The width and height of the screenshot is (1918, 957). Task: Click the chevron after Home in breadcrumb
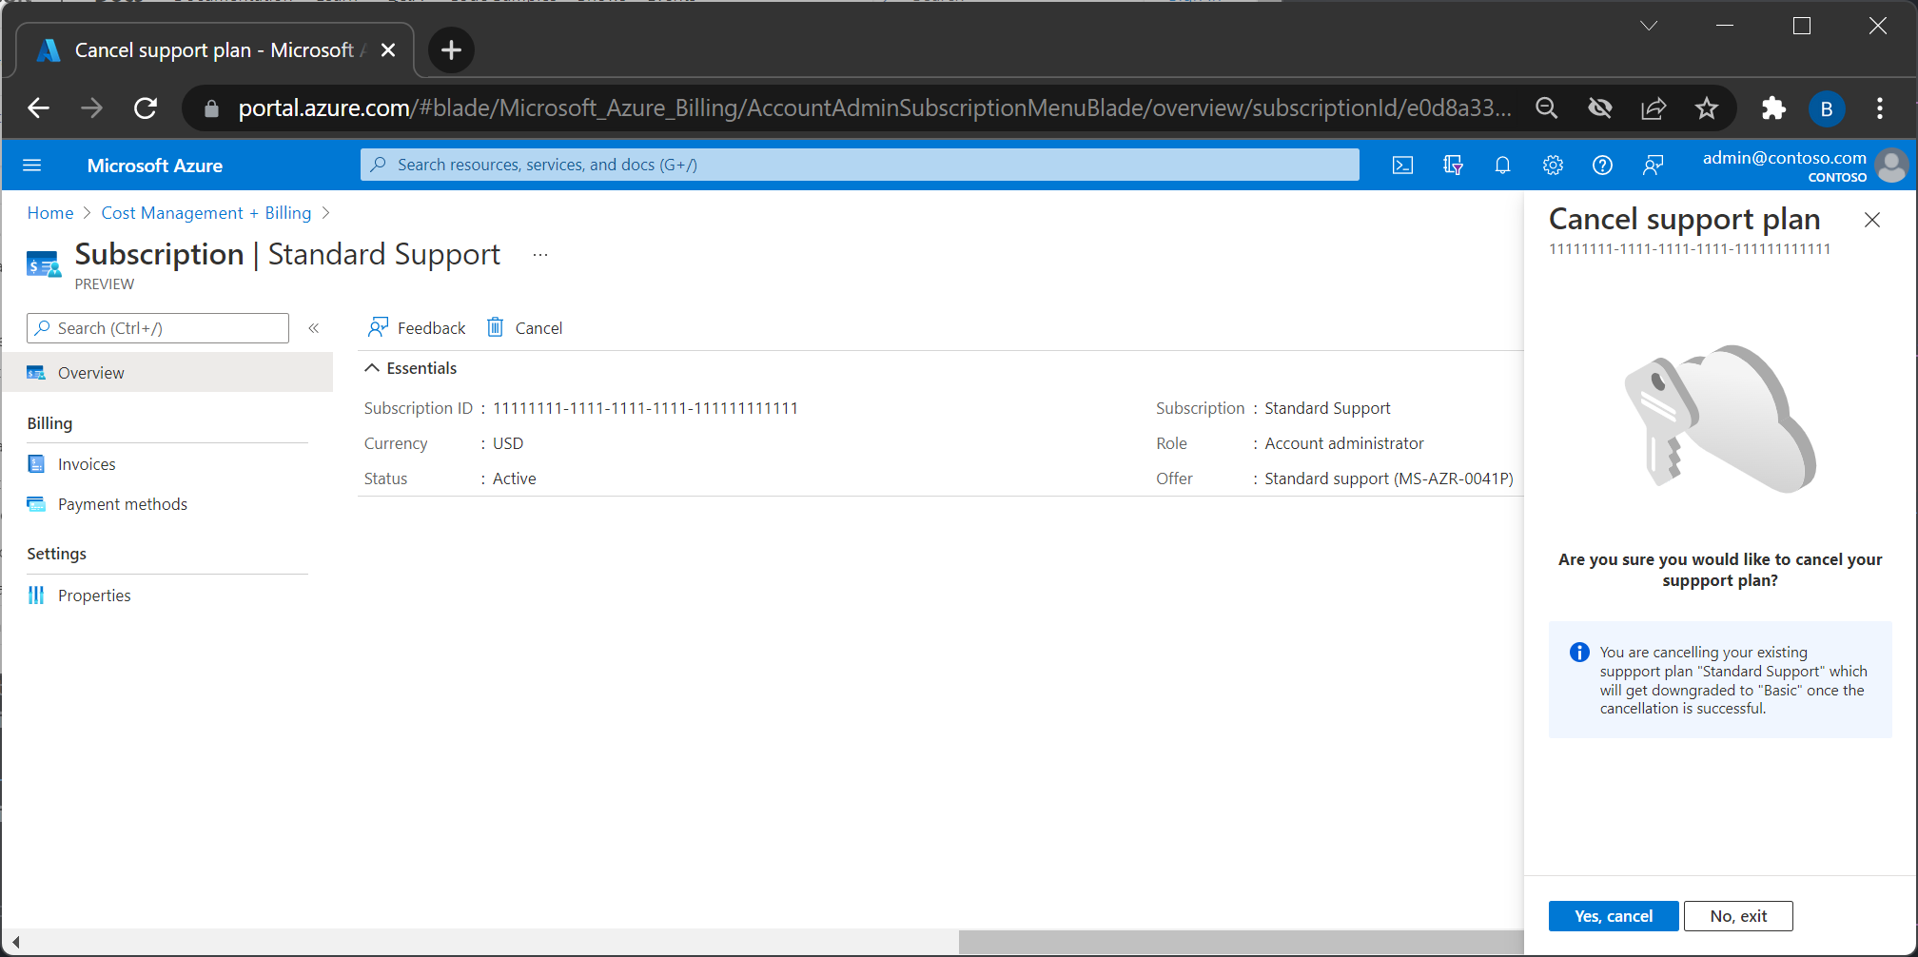pos(87,213)
